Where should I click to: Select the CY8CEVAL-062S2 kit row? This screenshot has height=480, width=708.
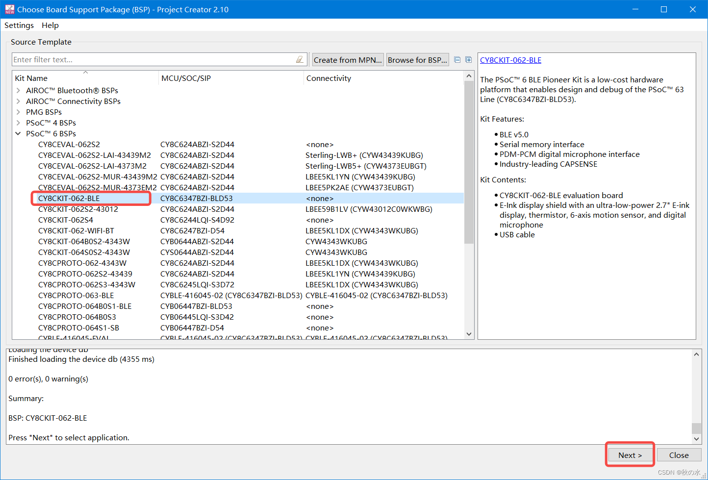click(69, 144)
